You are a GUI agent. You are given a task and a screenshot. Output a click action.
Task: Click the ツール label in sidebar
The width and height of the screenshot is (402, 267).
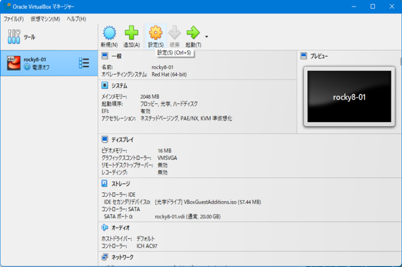coord(29,37)
